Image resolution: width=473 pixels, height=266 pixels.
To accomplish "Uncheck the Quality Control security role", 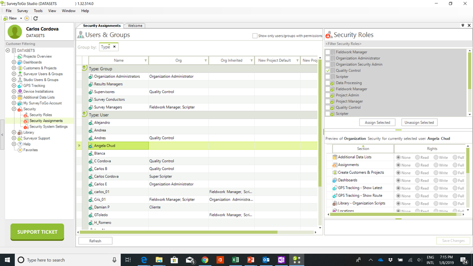I will tap(328, 70).
